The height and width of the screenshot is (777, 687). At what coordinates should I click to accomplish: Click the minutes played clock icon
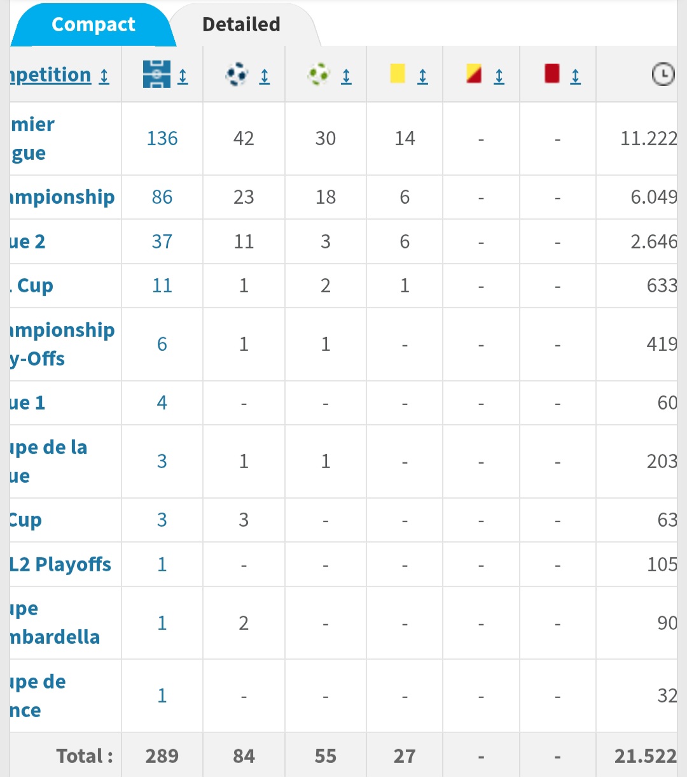[663, 75]
